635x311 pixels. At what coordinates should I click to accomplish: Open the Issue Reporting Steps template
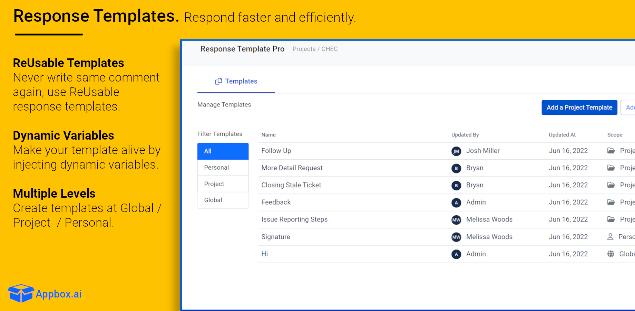click(294, 219)
